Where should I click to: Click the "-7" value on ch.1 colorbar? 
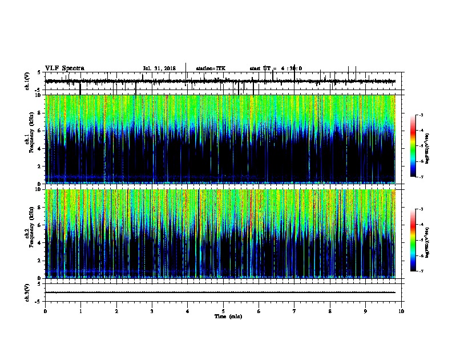421,177
